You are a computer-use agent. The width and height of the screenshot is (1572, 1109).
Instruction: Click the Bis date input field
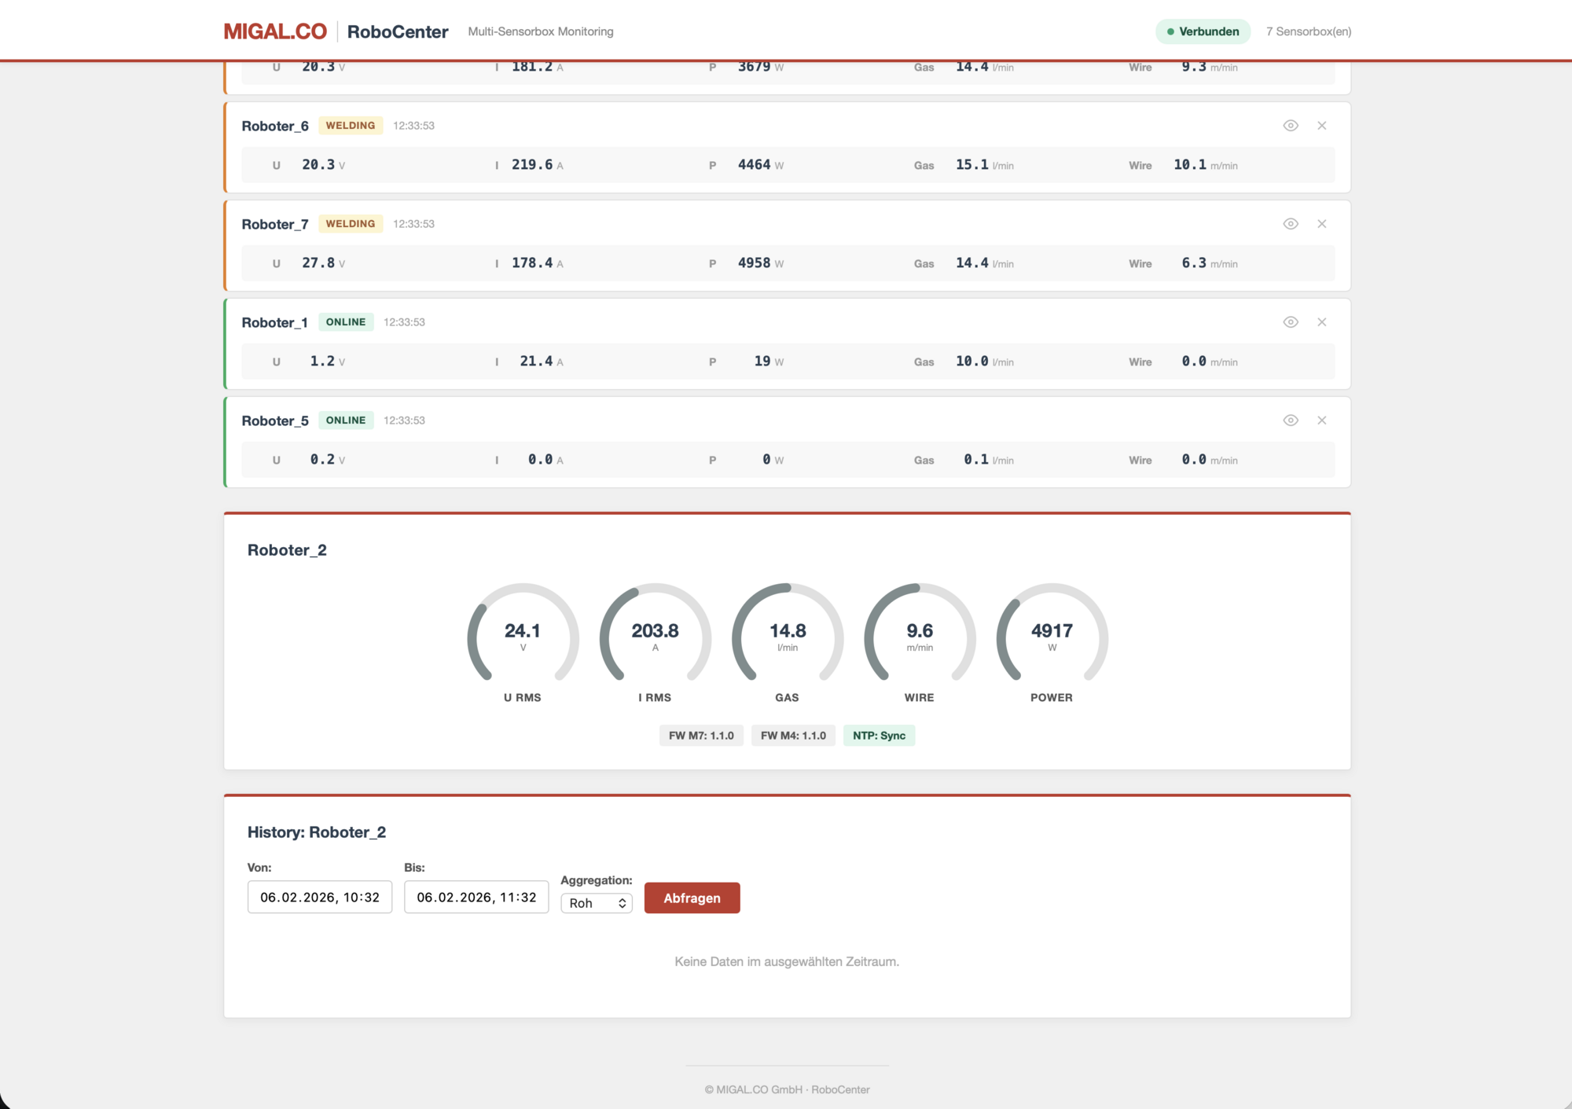[476, 897]
